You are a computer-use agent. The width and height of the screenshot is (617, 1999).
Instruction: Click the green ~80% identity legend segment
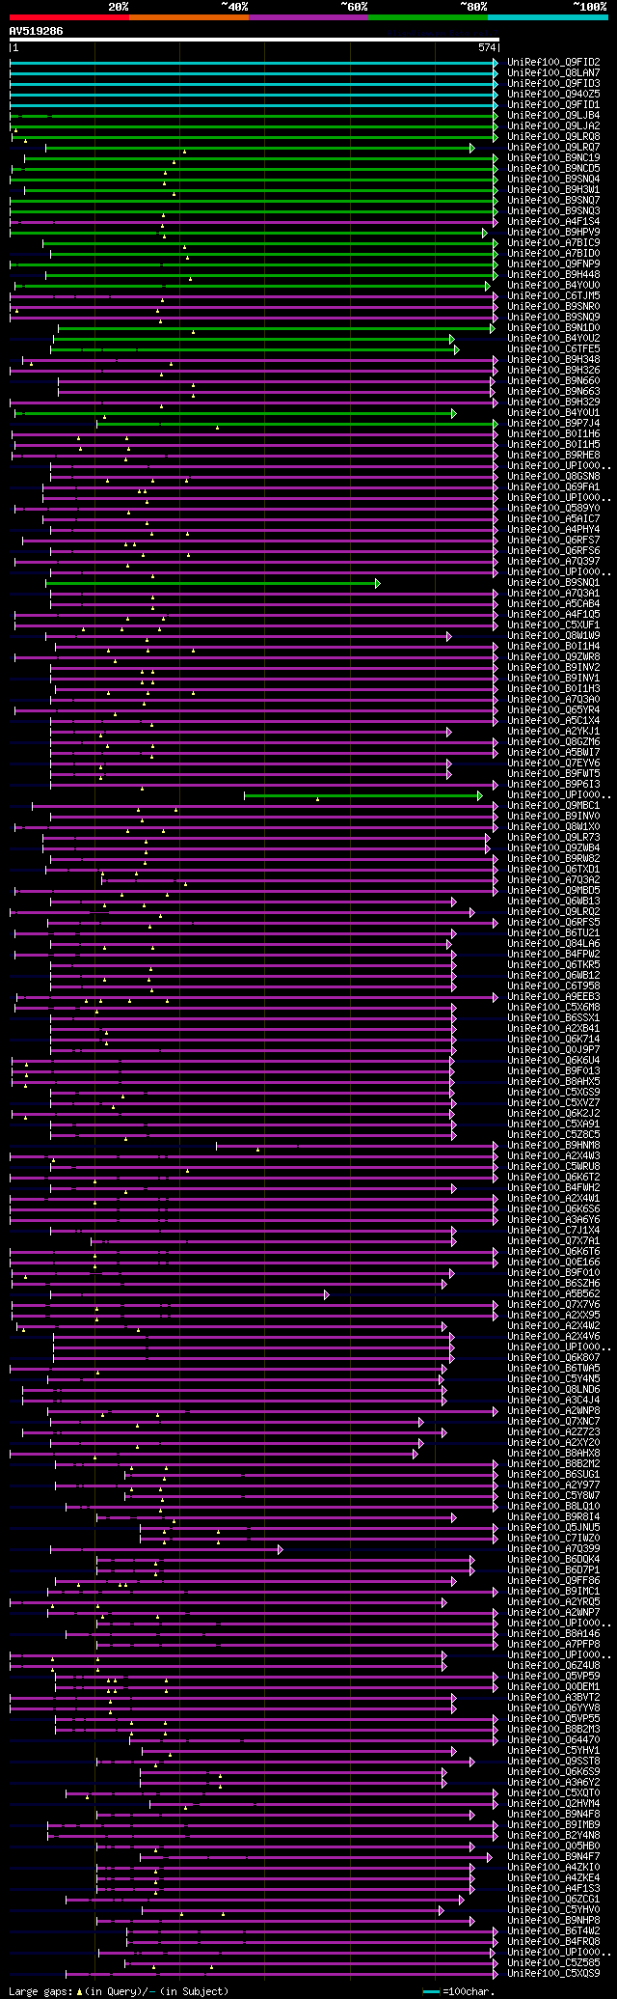pyautogui.click(x=428, y=17)
